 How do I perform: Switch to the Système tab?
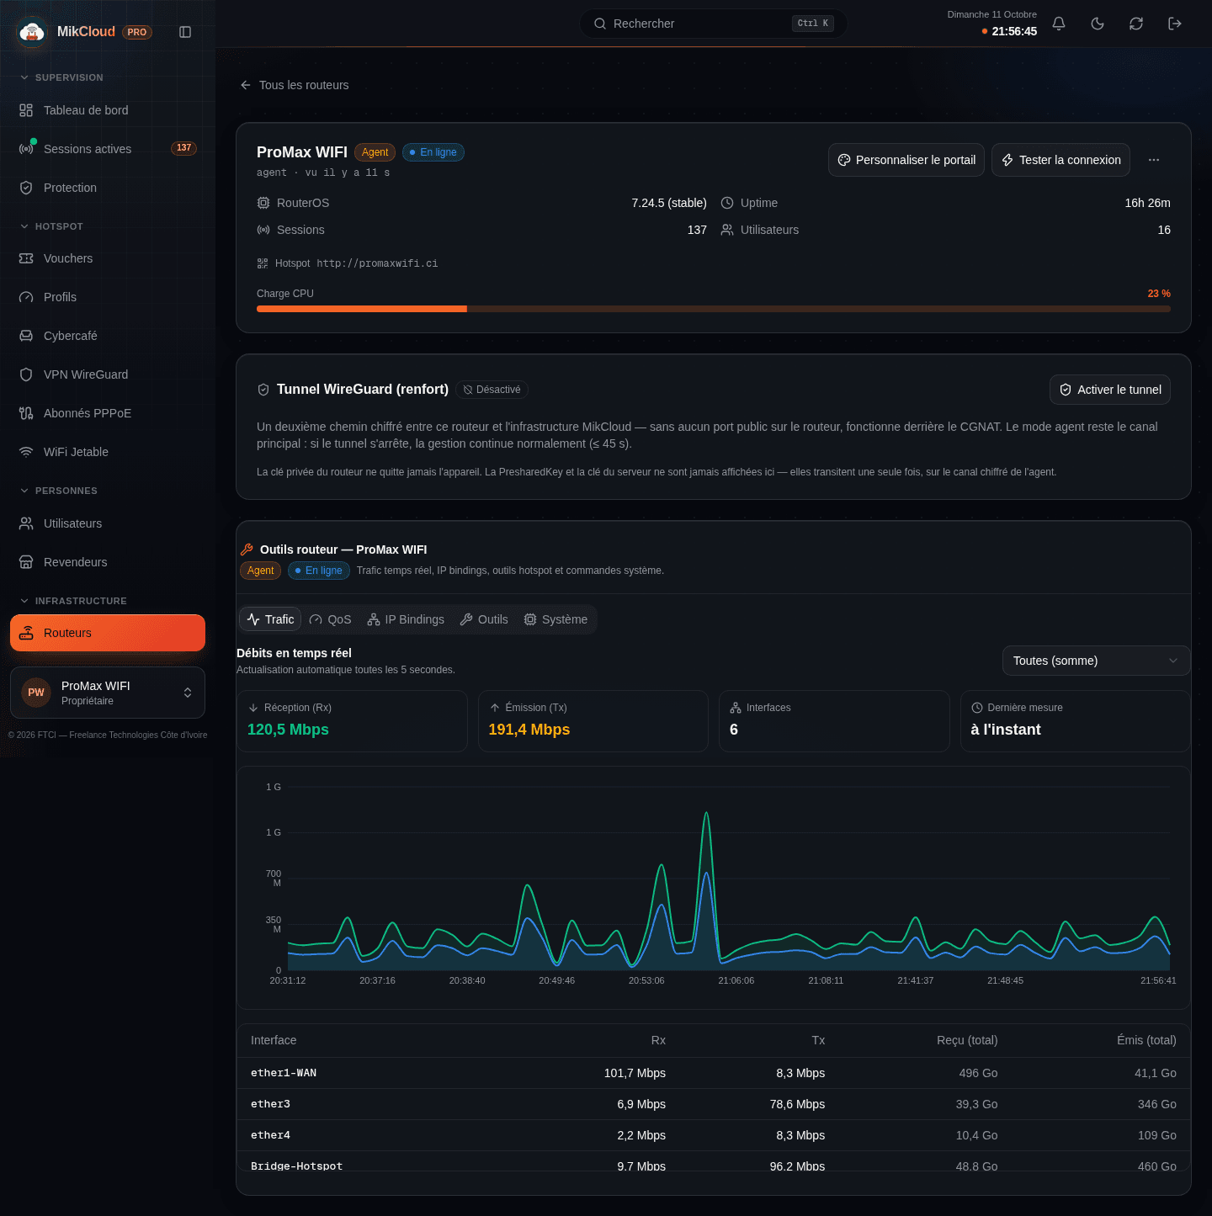pyautogui.click(x=555, y=619)
